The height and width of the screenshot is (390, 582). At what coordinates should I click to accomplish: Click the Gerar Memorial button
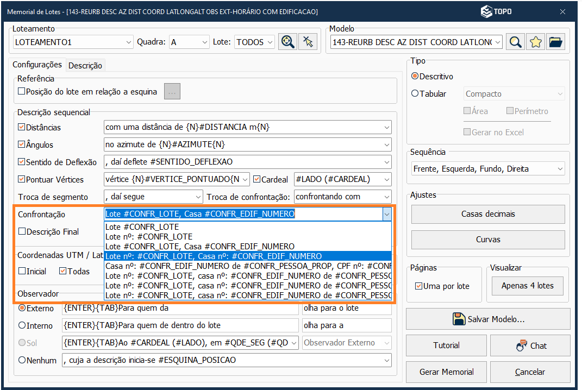[446, 372]
